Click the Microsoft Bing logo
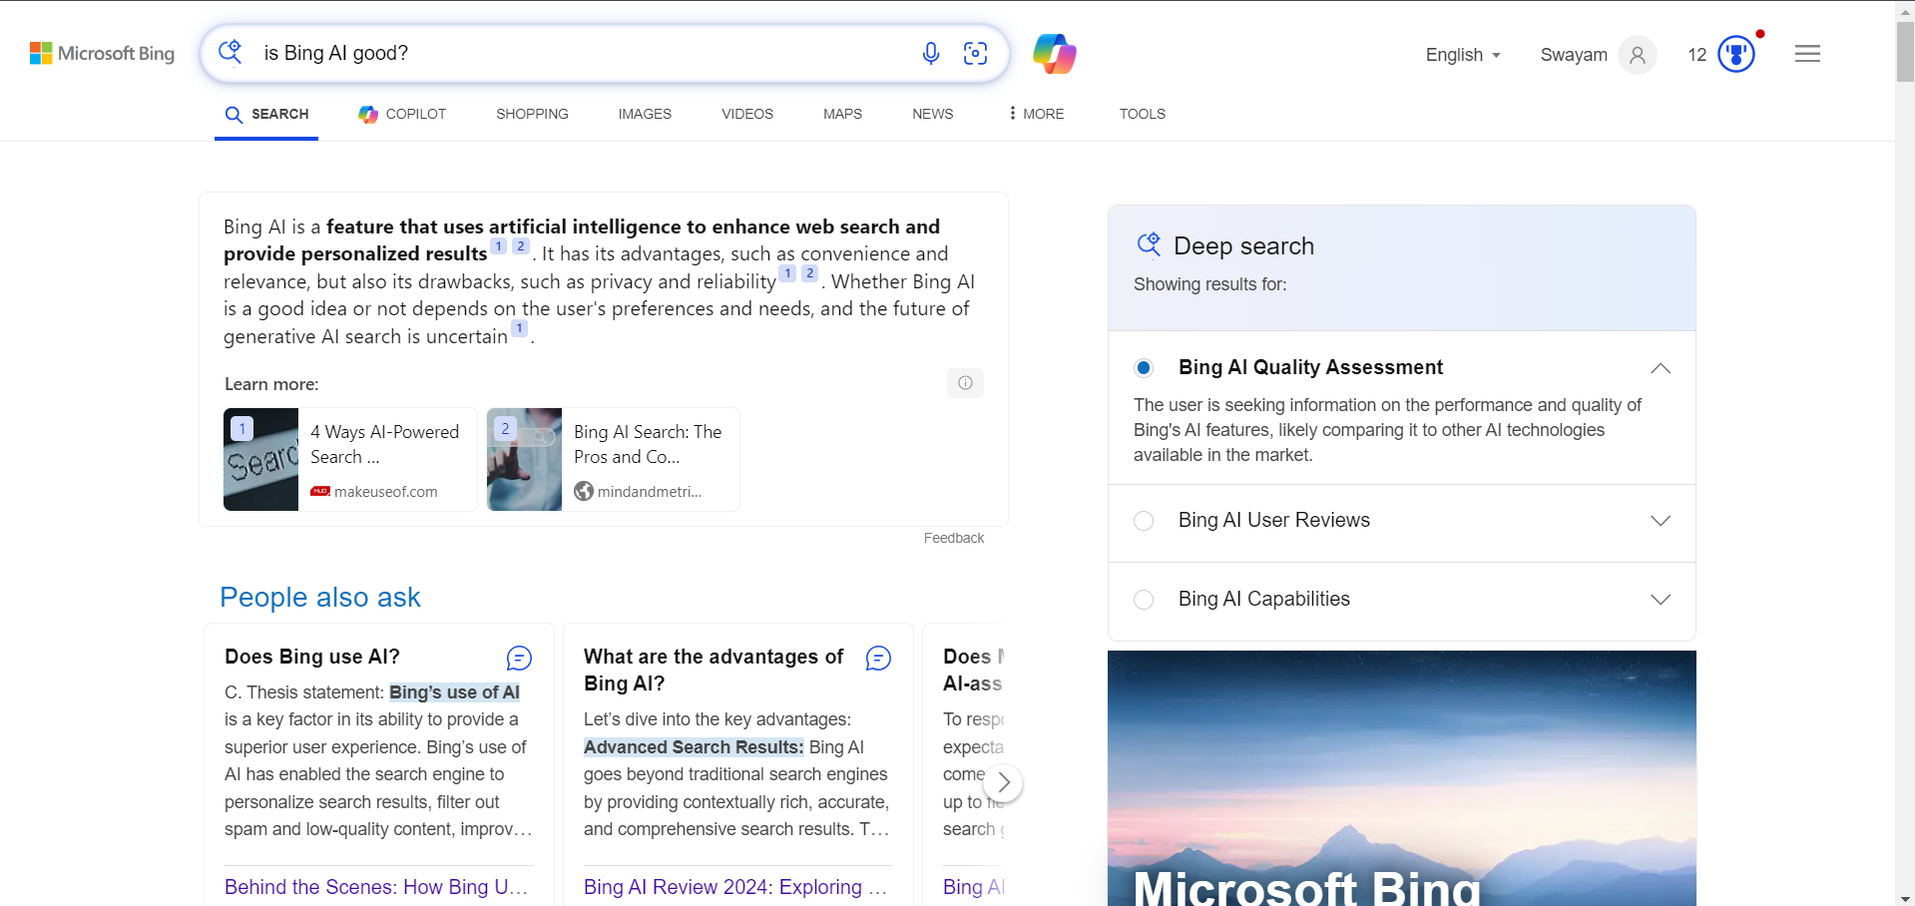The image size is (1915, 906). pyautogui.click(x=101, y=53)
